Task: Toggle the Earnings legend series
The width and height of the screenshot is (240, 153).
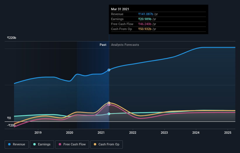Action: tap(42, 145)
